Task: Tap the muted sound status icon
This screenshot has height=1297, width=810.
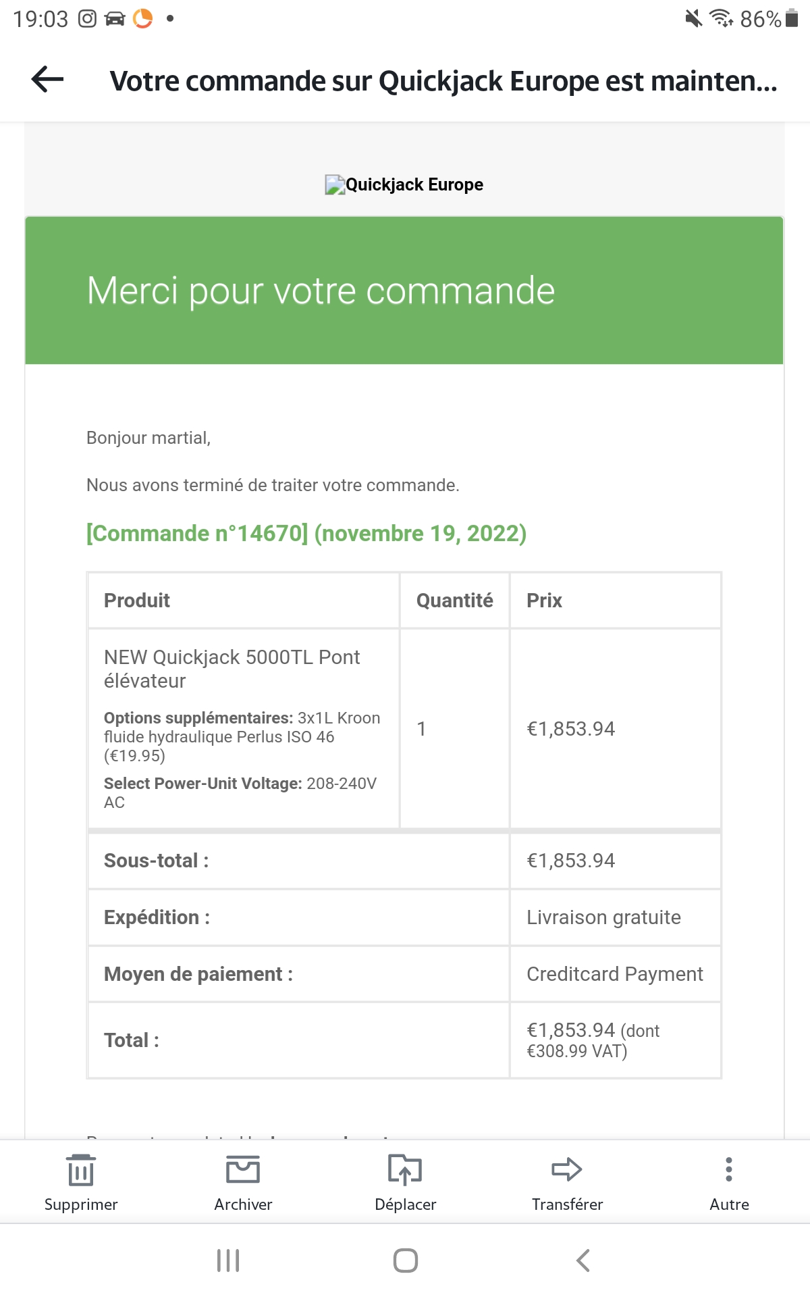Action: tap(693, 18)
